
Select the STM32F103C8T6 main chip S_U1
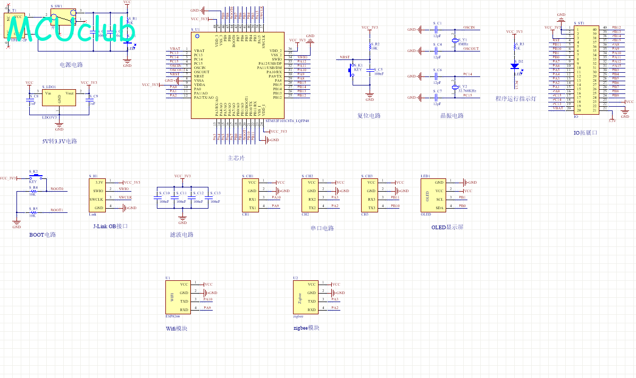[x=237, y=75]
